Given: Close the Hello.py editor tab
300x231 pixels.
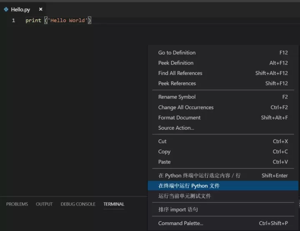Looking at the screenshot, I should click(x=40, y=9).
